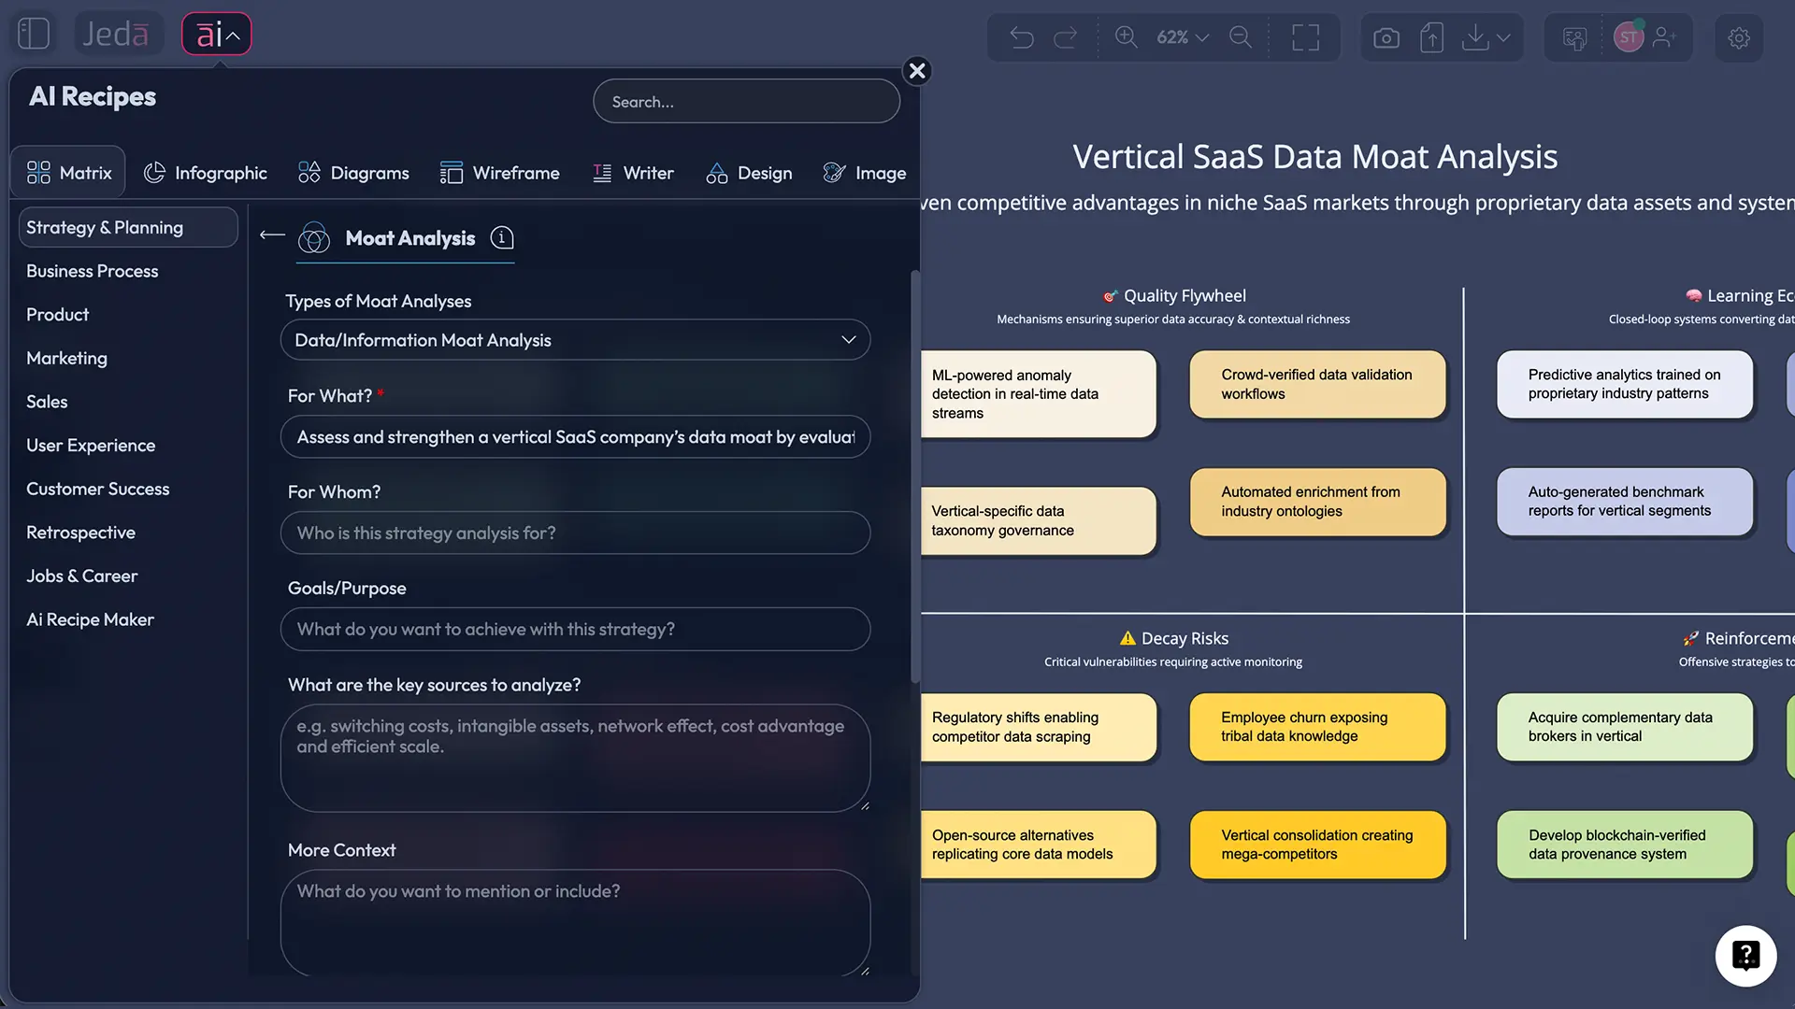Upload a file using the upload icon
This screenshot has width=1795, height=1009.
[1431, 37]
